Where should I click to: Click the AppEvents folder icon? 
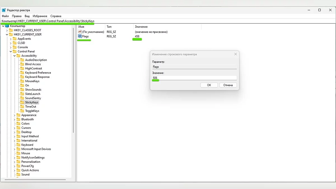point(15,39)
